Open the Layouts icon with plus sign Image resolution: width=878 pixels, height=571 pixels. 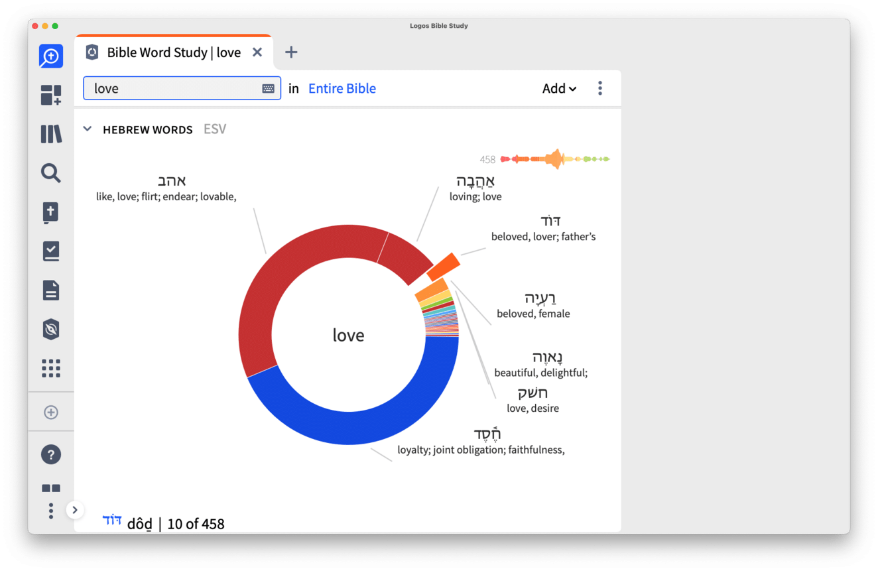pos(51,95)
